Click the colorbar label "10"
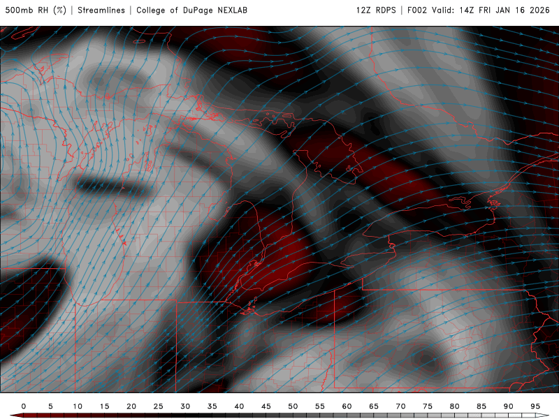 tap(78, 406)
